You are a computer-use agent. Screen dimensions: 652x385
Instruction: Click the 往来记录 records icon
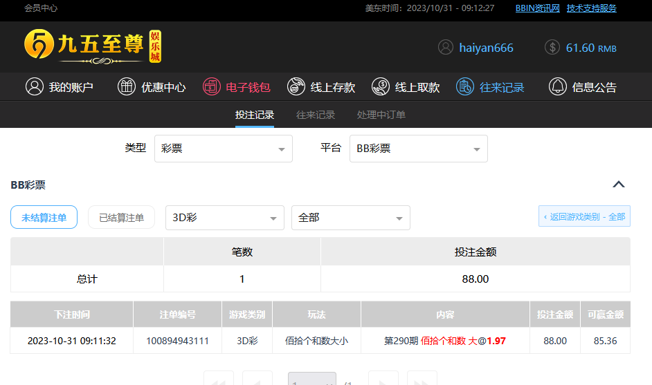(x=465, y=86)
